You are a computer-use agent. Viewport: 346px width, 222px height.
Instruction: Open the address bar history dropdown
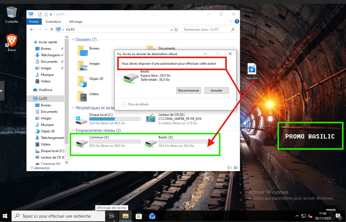pyautogui.click(x=172, y=30)
